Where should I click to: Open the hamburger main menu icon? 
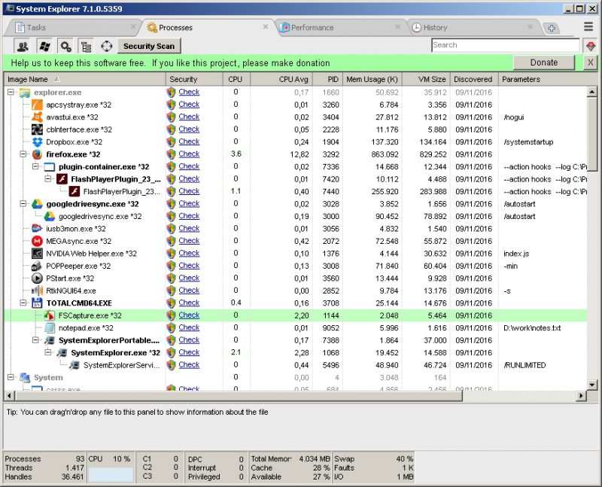tap(588, 26)
